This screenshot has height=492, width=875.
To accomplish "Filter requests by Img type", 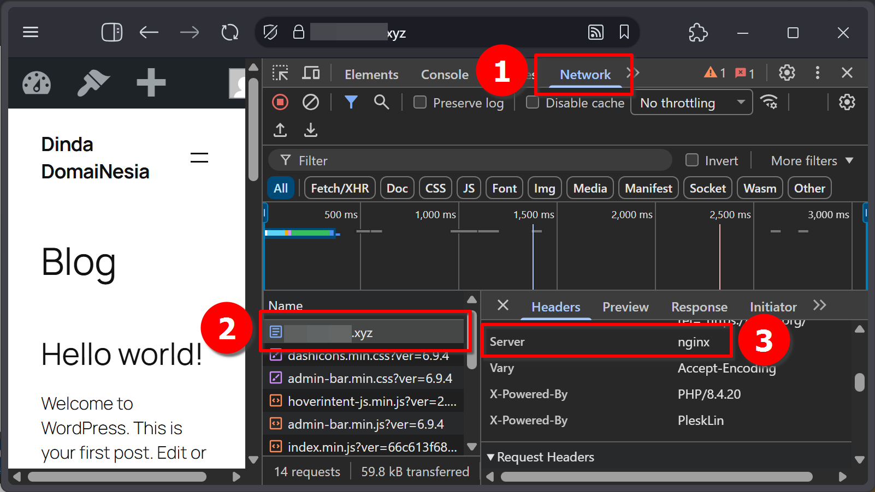I will [x=545, y=188].
